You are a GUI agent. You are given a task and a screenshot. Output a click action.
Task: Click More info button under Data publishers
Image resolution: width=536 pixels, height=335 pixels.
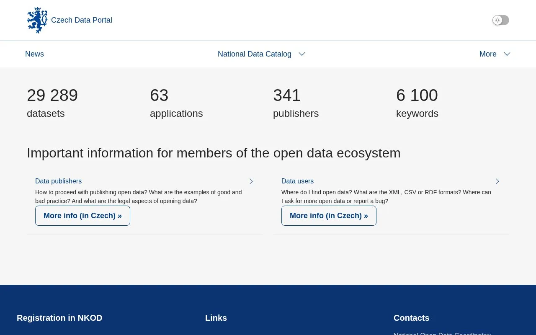click(x=82, y=216)
